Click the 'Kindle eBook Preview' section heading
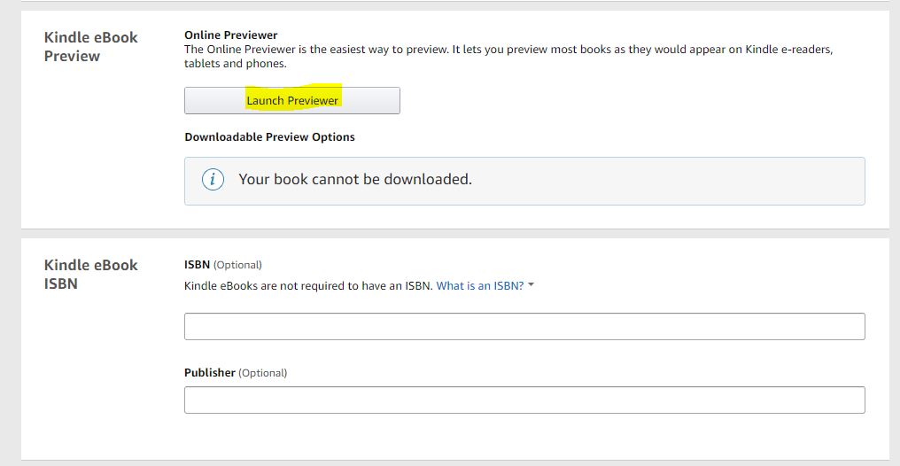The width and height of the screenshot is (900, 466). click(x=90, y=47)
